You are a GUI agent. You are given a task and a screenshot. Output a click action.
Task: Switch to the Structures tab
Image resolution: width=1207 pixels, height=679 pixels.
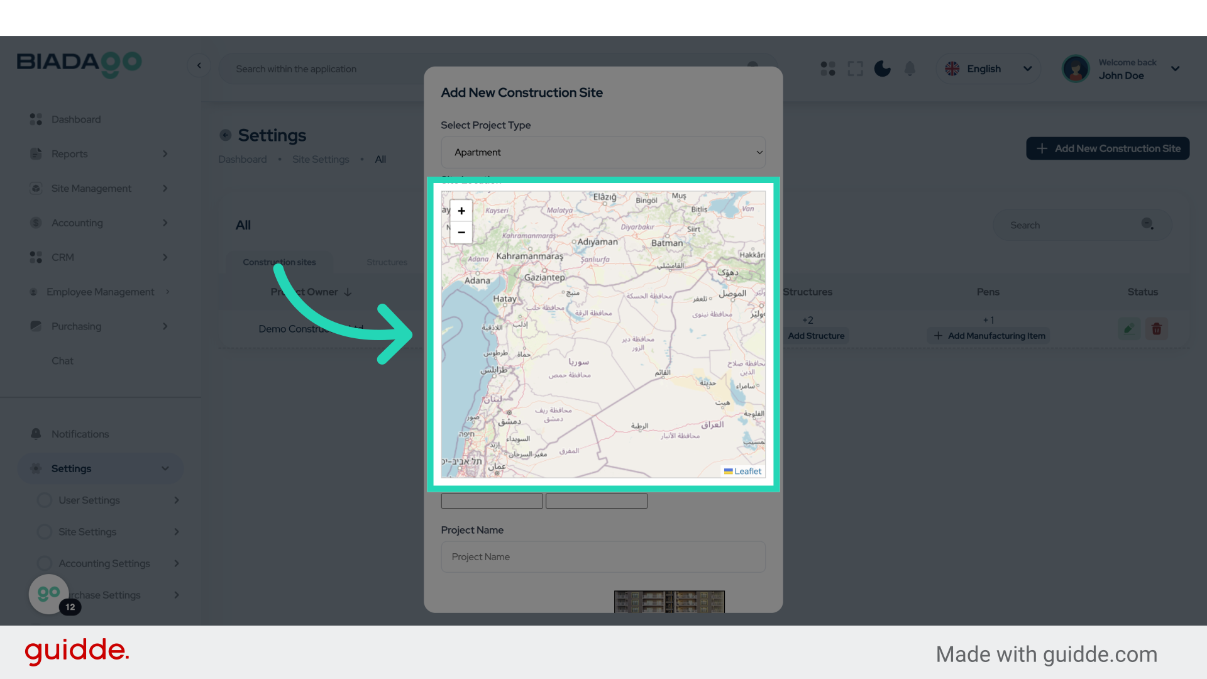pyautogui.click(x=386, y=262)
